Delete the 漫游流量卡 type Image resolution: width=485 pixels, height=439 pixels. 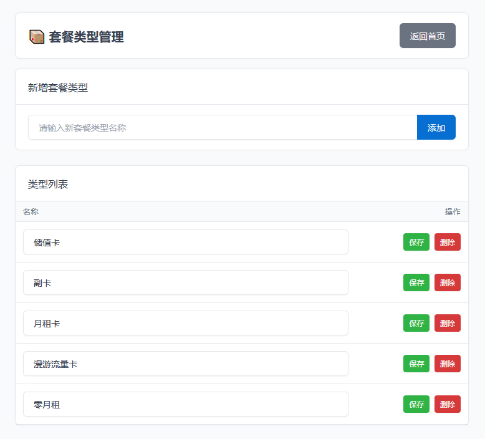pyautogui.click(x=447, y=364)
